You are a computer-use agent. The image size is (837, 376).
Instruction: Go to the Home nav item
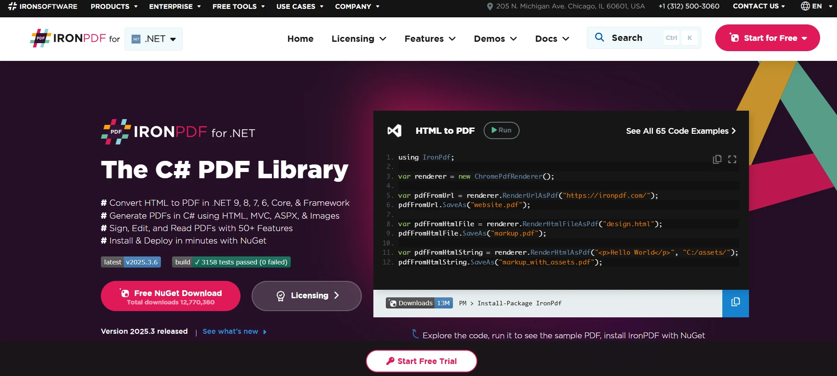[x=300, y=39]
